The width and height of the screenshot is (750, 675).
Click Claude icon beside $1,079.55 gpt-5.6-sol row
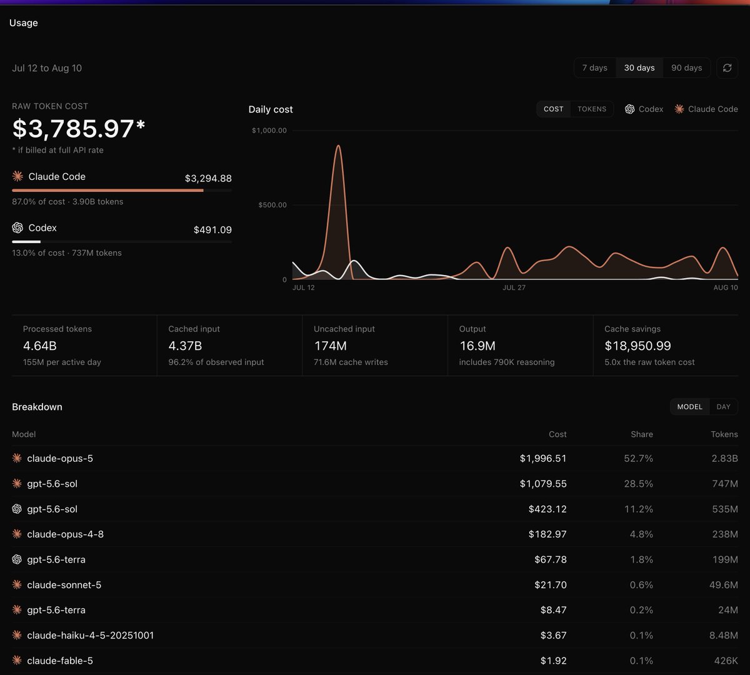[x=17, y=484]
